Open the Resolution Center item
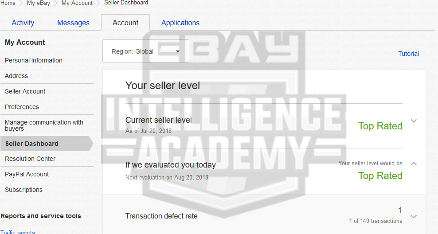 coord(30,159)
